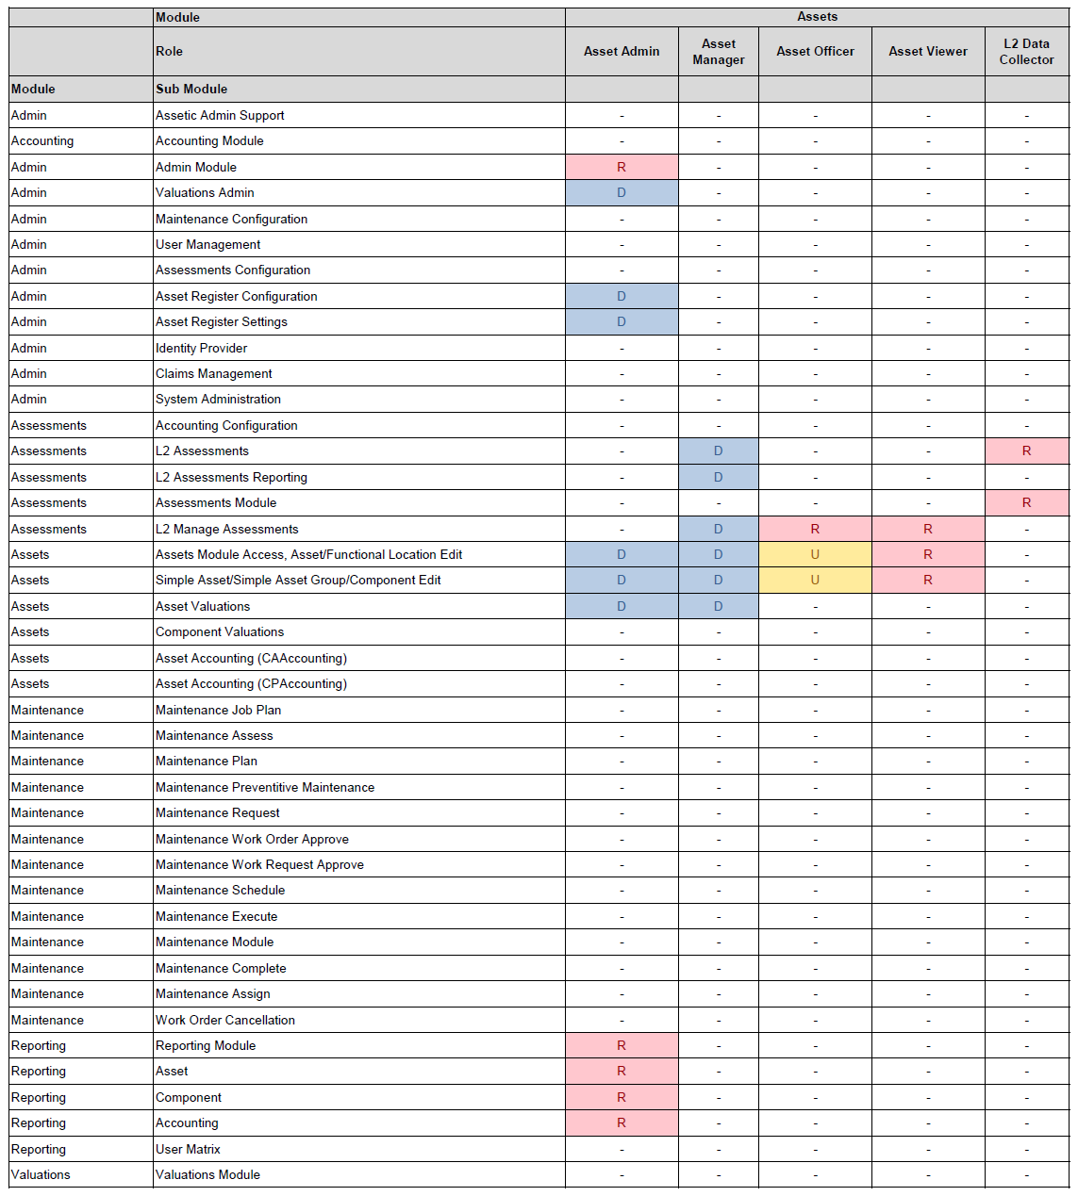Click Asset Viewer R cell for L2 Manage Assessments
This screenshot has width=1078, height=1196.
tap(928, 529)
